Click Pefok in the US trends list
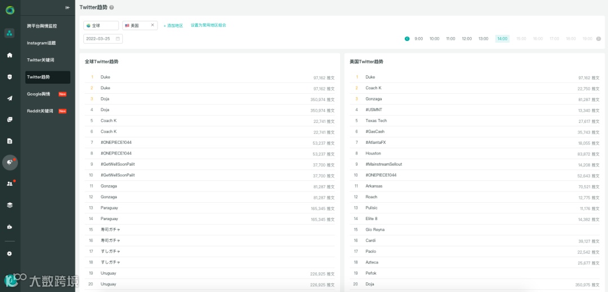The image size is (608, 292). (x=371, y=273)
